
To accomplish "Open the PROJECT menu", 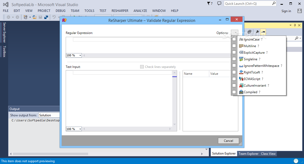I will 44,11.
